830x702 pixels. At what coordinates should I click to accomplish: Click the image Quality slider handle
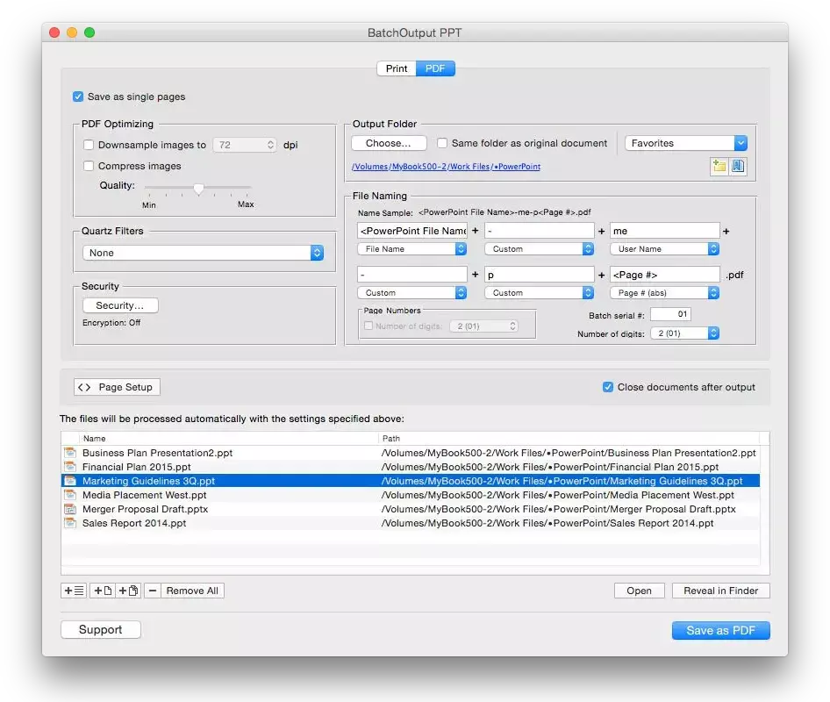coord(199,188)
